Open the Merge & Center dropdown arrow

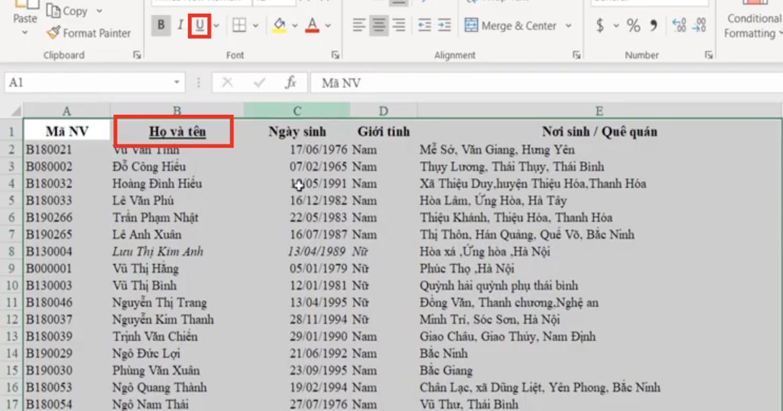pos(568,26)
